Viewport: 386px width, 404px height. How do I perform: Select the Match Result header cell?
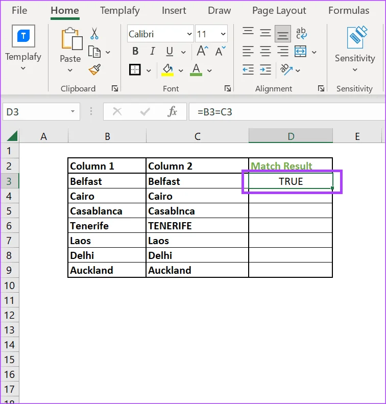coord(291,165)
